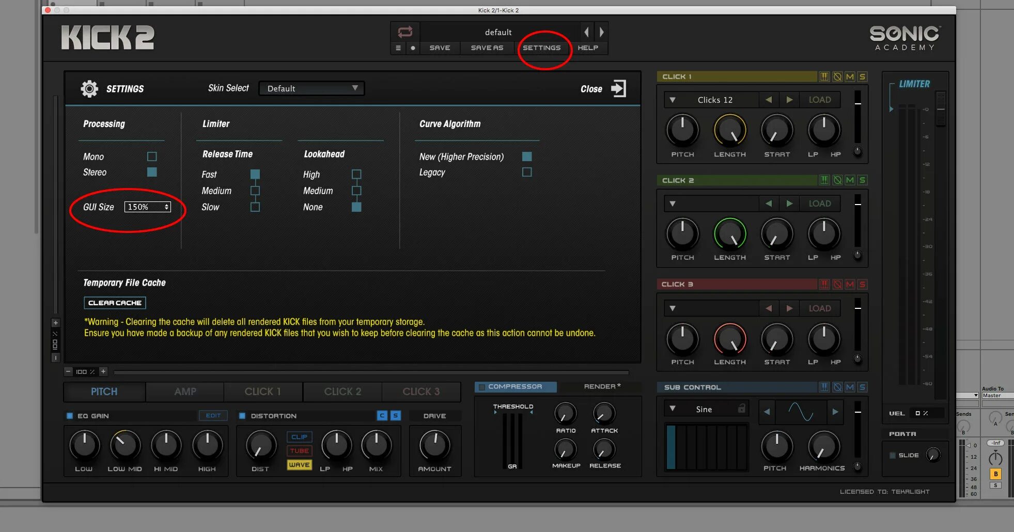Open the Audio To Master dropdown in Ableton
Viewport: 1014px width, 532px height.
997,396
